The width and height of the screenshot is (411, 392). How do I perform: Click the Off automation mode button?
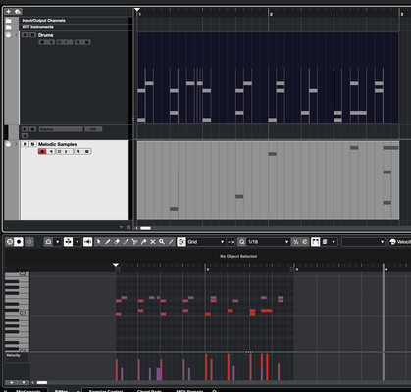(93, 129)
